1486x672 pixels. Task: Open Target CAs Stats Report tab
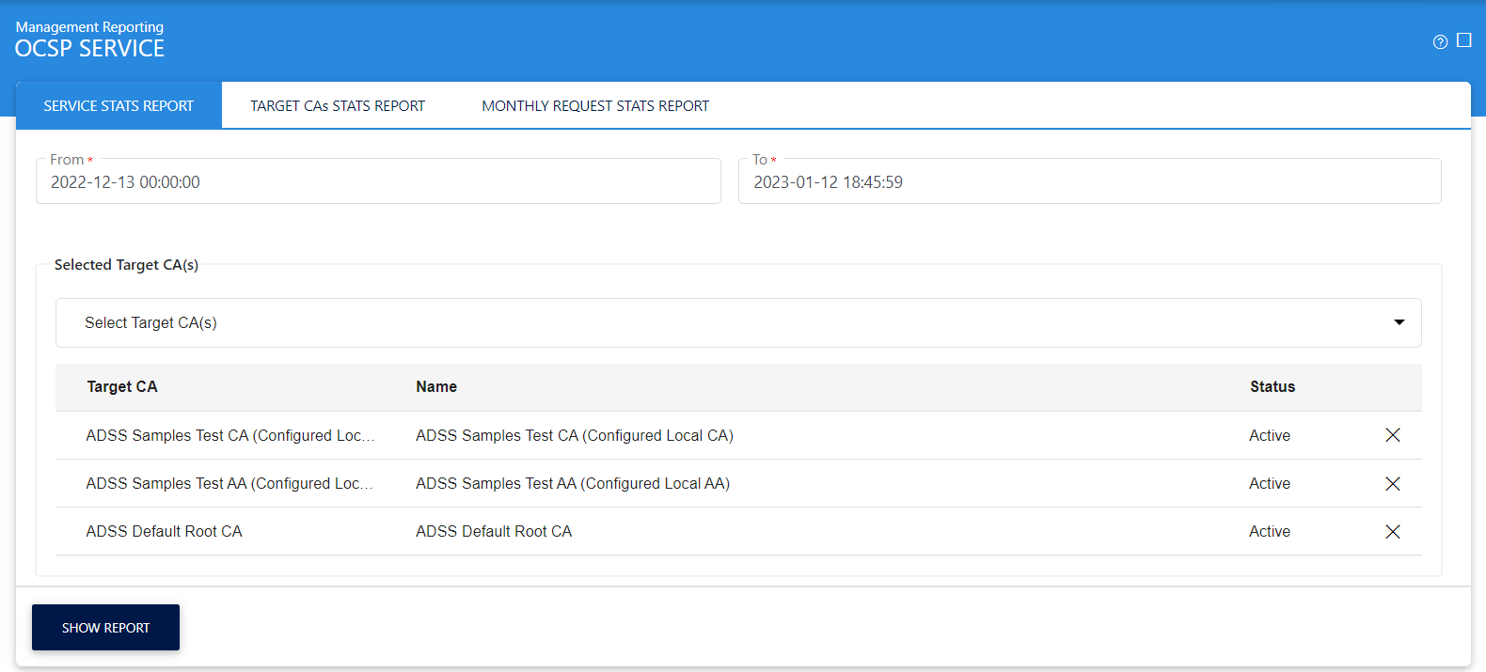[x=338, y=106]
